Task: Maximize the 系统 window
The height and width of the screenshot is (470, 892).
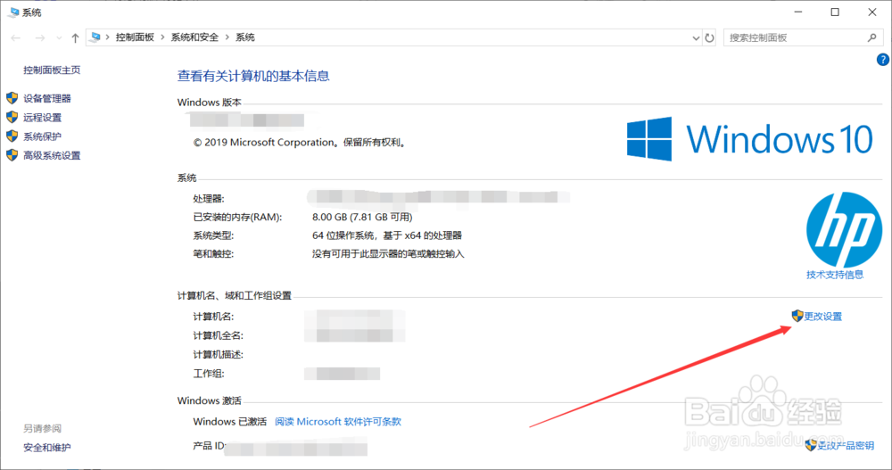Action: coord(835,12)
